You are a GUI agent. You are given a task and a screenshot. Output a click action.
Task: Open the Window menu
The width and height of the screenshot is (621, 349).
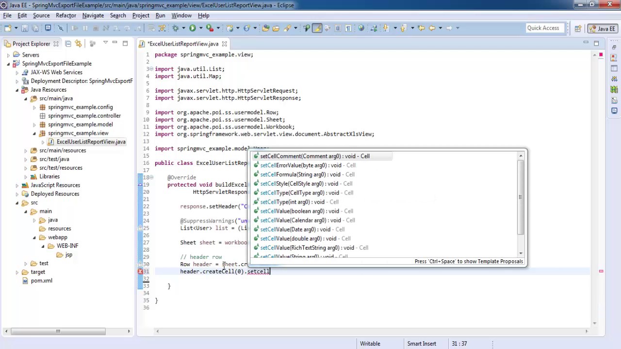click(181, 16)
